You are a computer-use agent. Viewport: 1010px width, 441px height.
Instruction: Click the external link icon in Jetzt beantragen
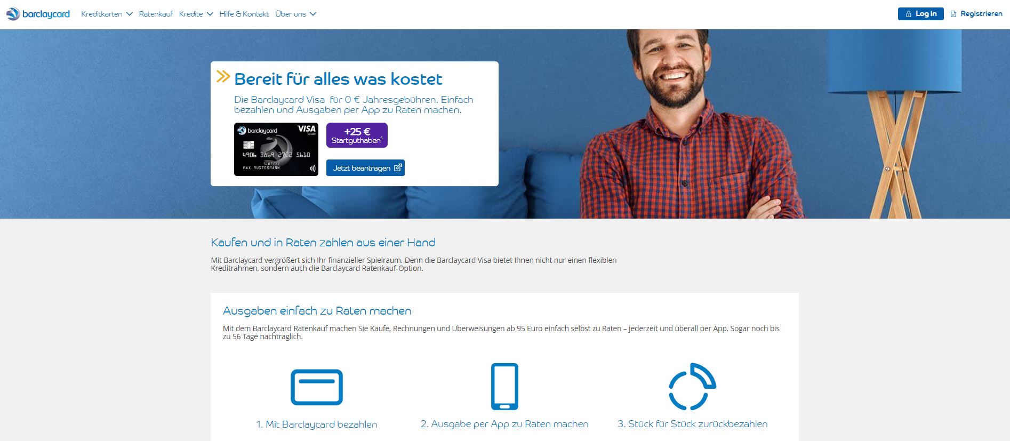point(398,168)
